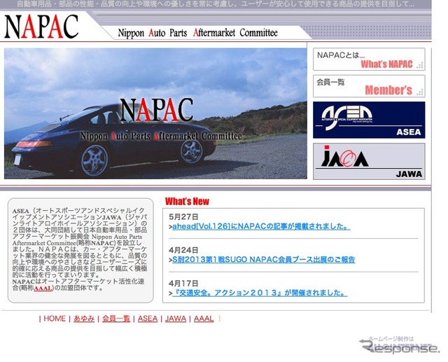Open あゆみ in the footer navigation
The image size is (448, 362).
pos(84,319)
